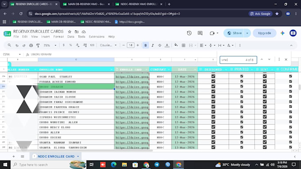Star the REGENIX ENROLLEE CARDS document
The height and width of the screenshot is (169, 301).
click(69, 32)
